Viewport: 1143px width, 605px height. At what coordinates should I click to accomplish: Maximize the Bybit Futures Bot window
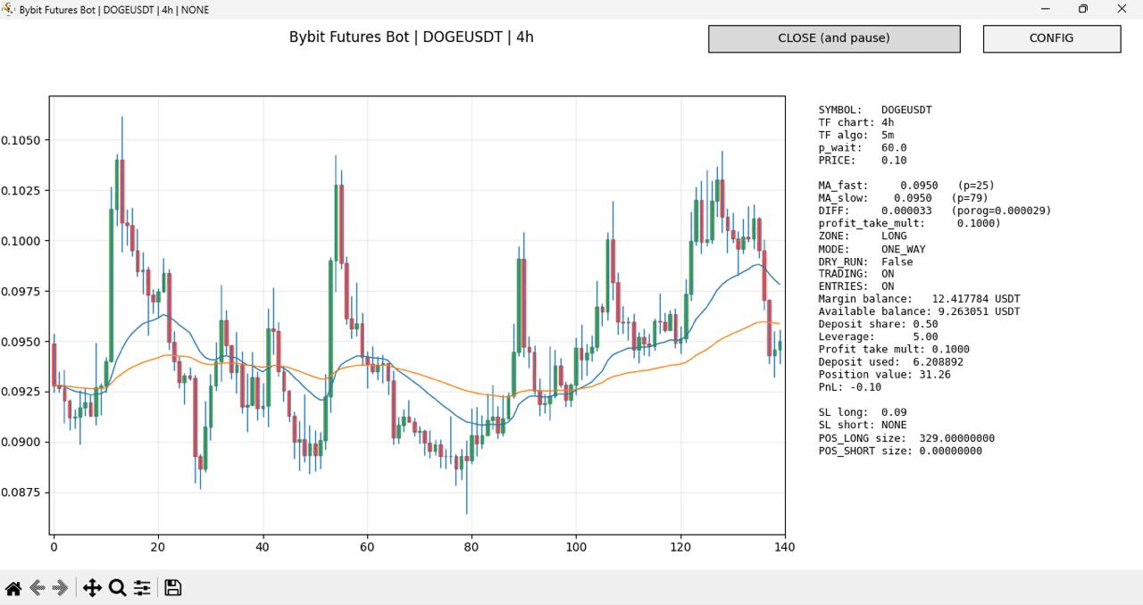click(x=1083, y=9)
